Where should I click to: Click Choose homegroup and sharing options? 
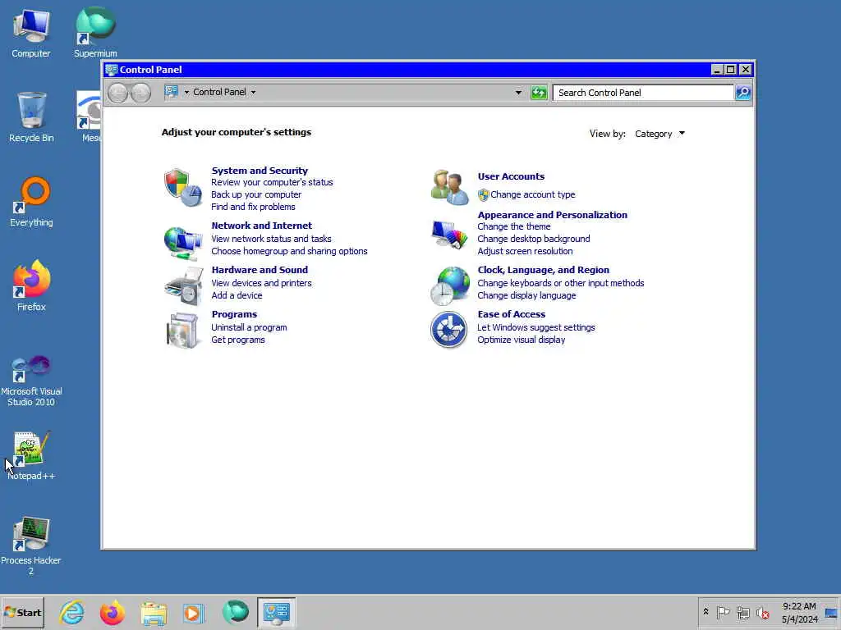tap(290, 251)
